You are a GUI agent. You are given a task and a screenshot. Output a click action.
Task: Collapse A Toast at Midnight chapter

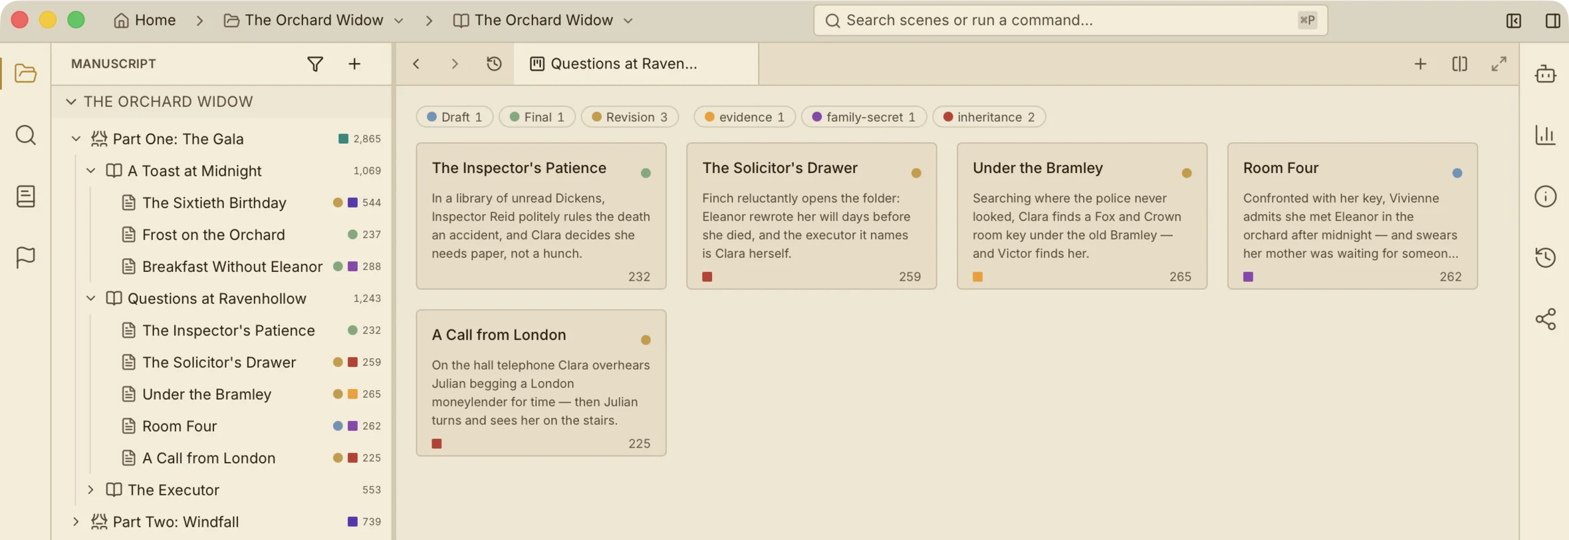click(91, 171)
